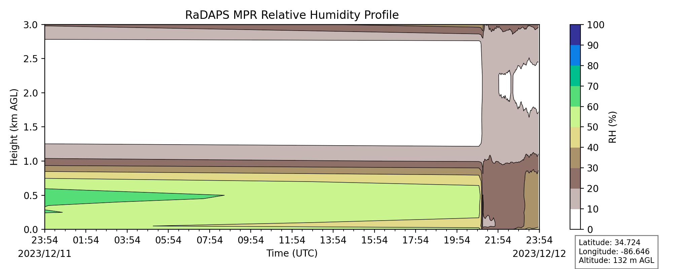Click the 05:54 time tick label
This screenshot has width=673, height=269.
(x=168, y=240)
